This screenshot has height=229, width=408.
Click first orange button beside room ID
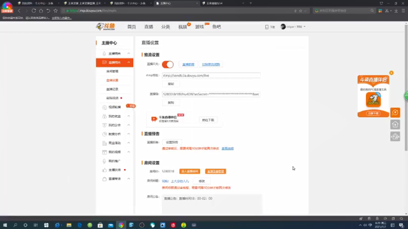click(x=189, y=171)
